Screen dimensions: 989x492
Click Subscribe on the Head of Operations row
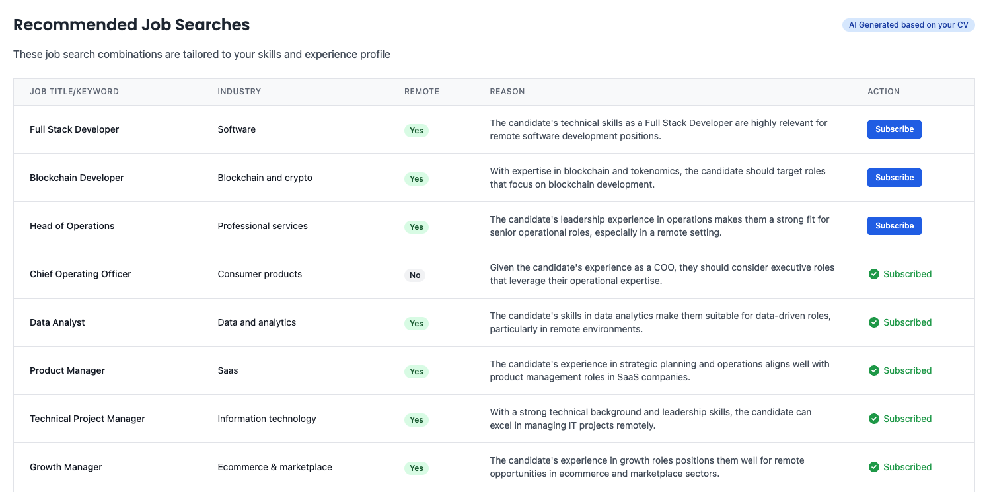pyautogui.click(x=894, y=225)
